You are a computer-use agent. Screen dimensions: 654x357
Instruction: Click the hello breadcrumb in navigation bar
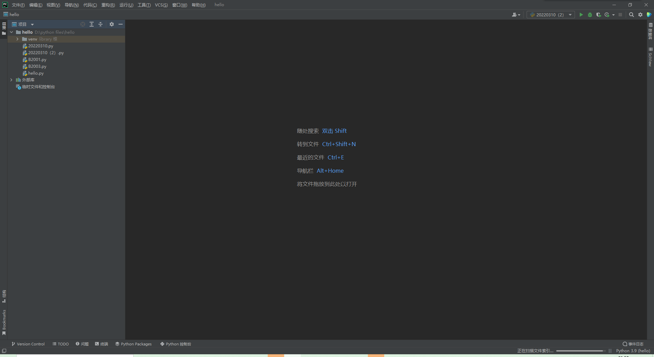[x=11, y=14]
